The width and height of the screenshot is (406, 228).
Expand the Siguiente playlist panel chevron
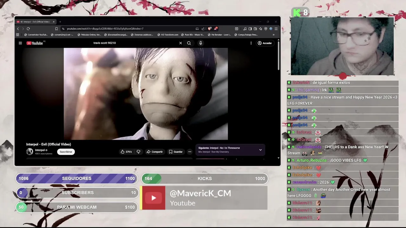(260, 150)
